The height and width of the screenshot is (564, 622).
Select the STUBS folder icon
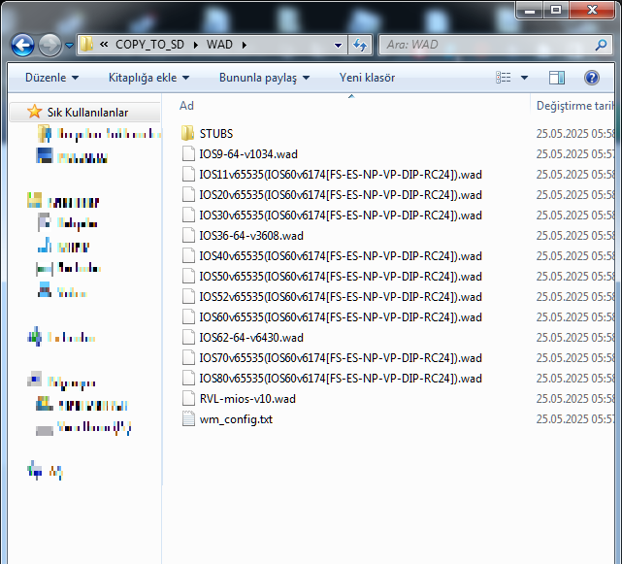pos(187,133)
